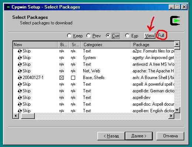Click 'ash: A Bourne Shell' package text
Viewport: 192px width, 147px height.
153,78
